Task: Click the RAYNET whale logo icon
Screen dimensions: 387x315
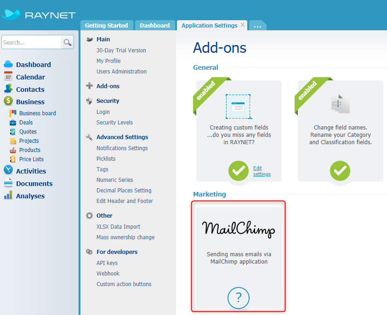Action: click(x=11, y=15)
